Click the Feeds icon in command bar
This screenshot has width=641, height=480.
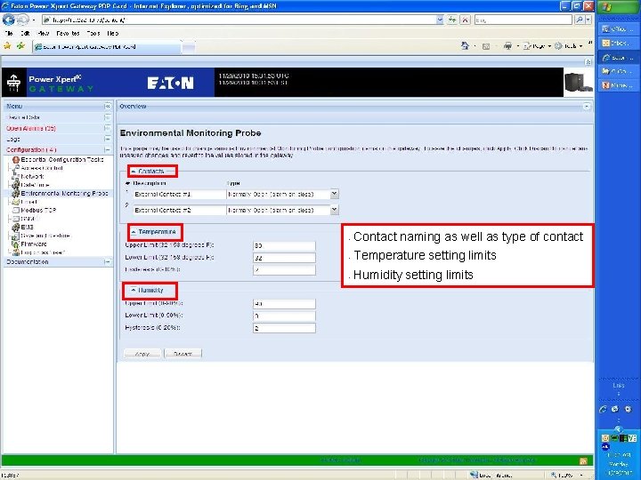point(486,46)
